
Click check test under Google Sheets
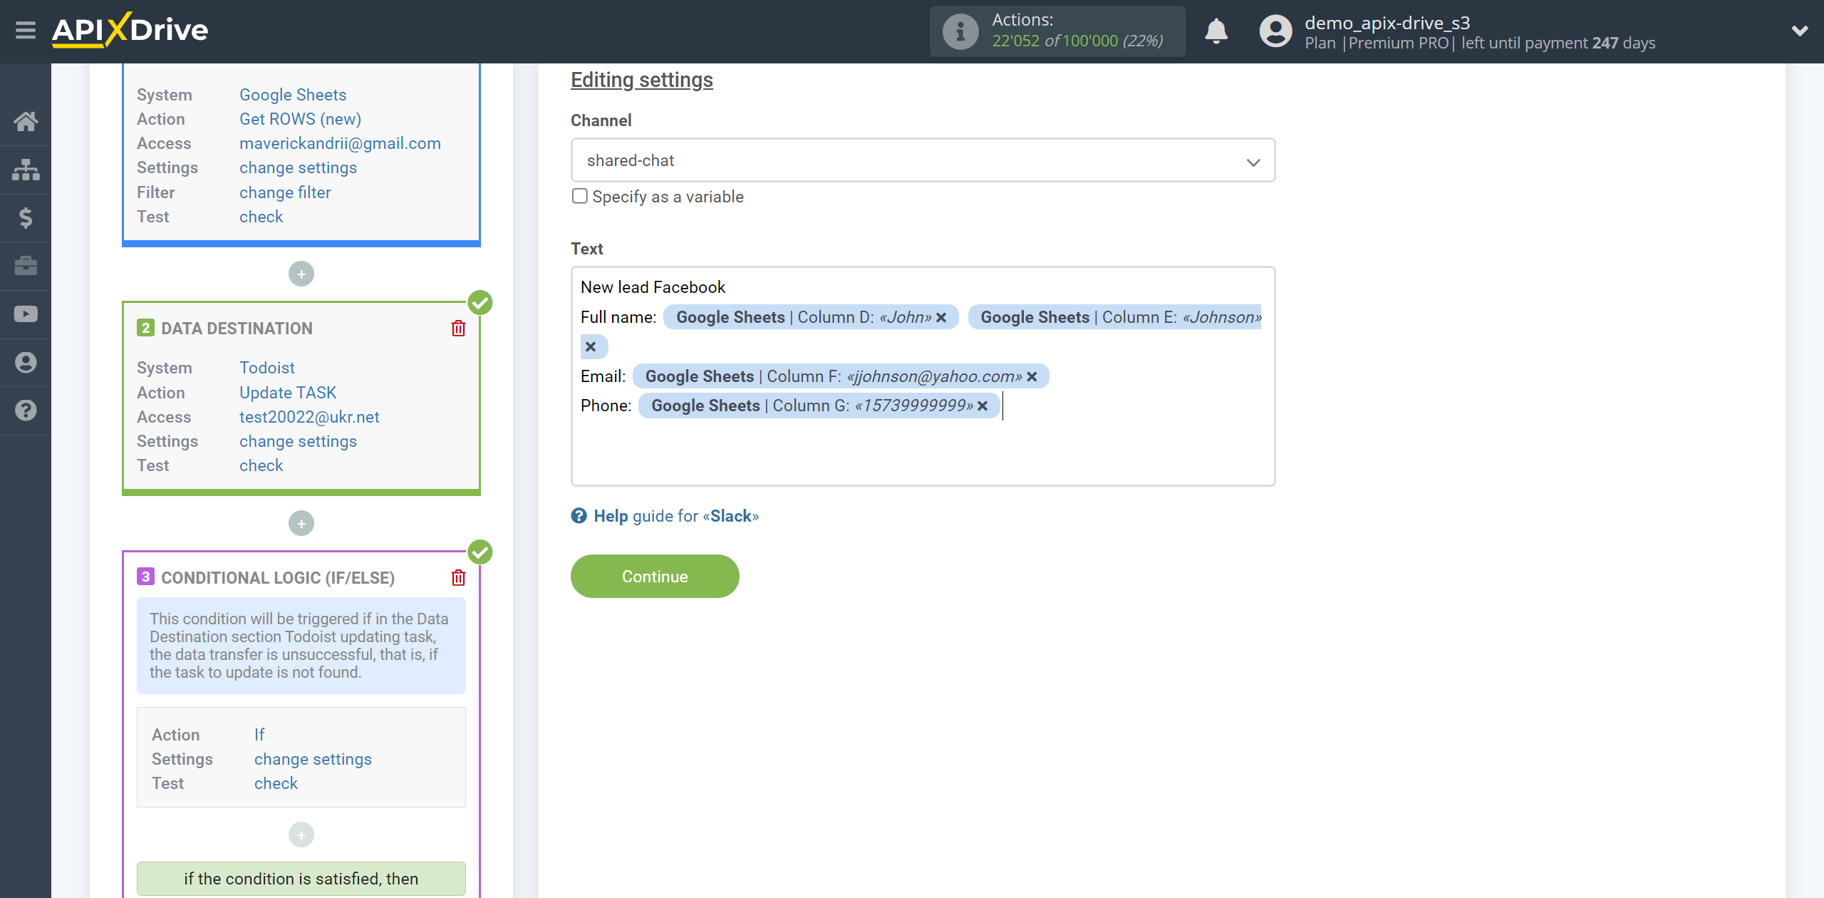[x=261, y=217]
